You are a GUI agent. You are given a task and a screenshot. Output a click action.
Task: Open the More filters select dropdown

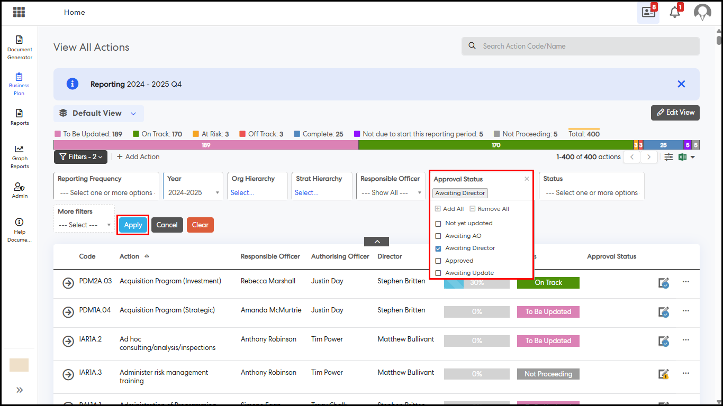(84, 225)
